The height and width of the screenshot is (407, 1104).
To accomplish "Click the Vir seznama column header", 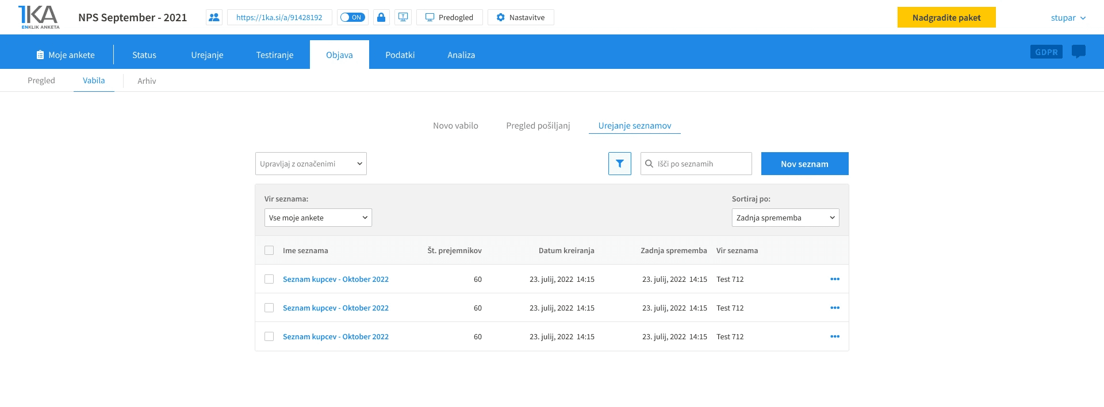I will [x=737, y=250].
